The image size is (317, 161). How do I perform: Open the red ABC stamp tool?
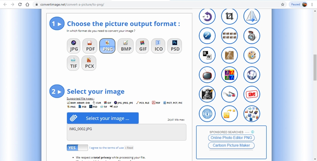(x=251, y=94)
